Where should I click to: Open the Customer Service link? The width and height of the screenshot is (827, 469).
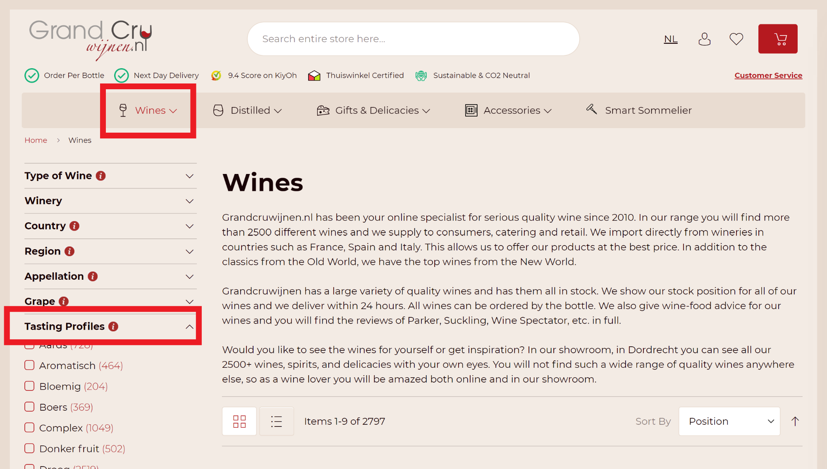pyautogui.click(x=768, y=75)
